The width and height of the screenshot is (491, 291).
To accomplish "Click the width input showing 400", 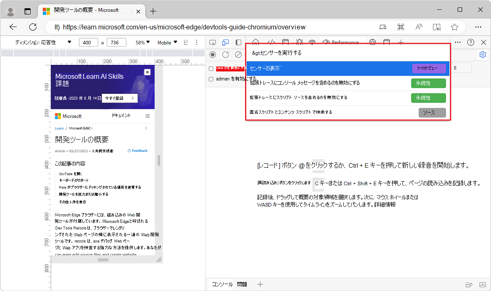I will (x=88, y=42).
